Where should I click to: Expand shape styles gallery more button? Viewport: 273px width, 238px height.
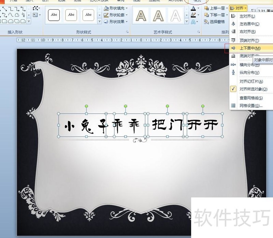point(99,22)
